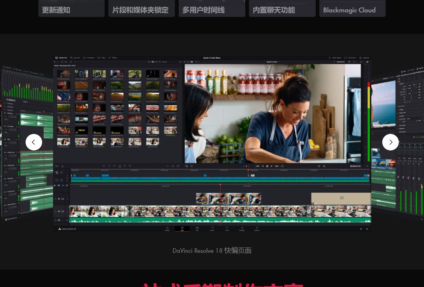424x287 pixels.
Task: Click the media pool search field
Action: tap(169, 62)
